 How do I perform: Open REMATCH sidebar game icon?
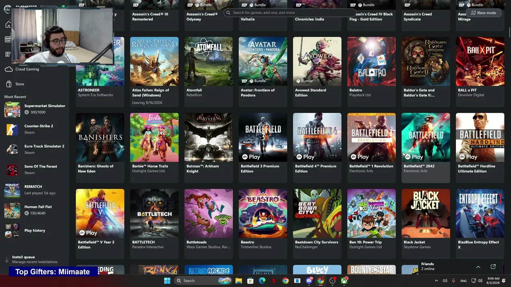(x=12, y=190)
